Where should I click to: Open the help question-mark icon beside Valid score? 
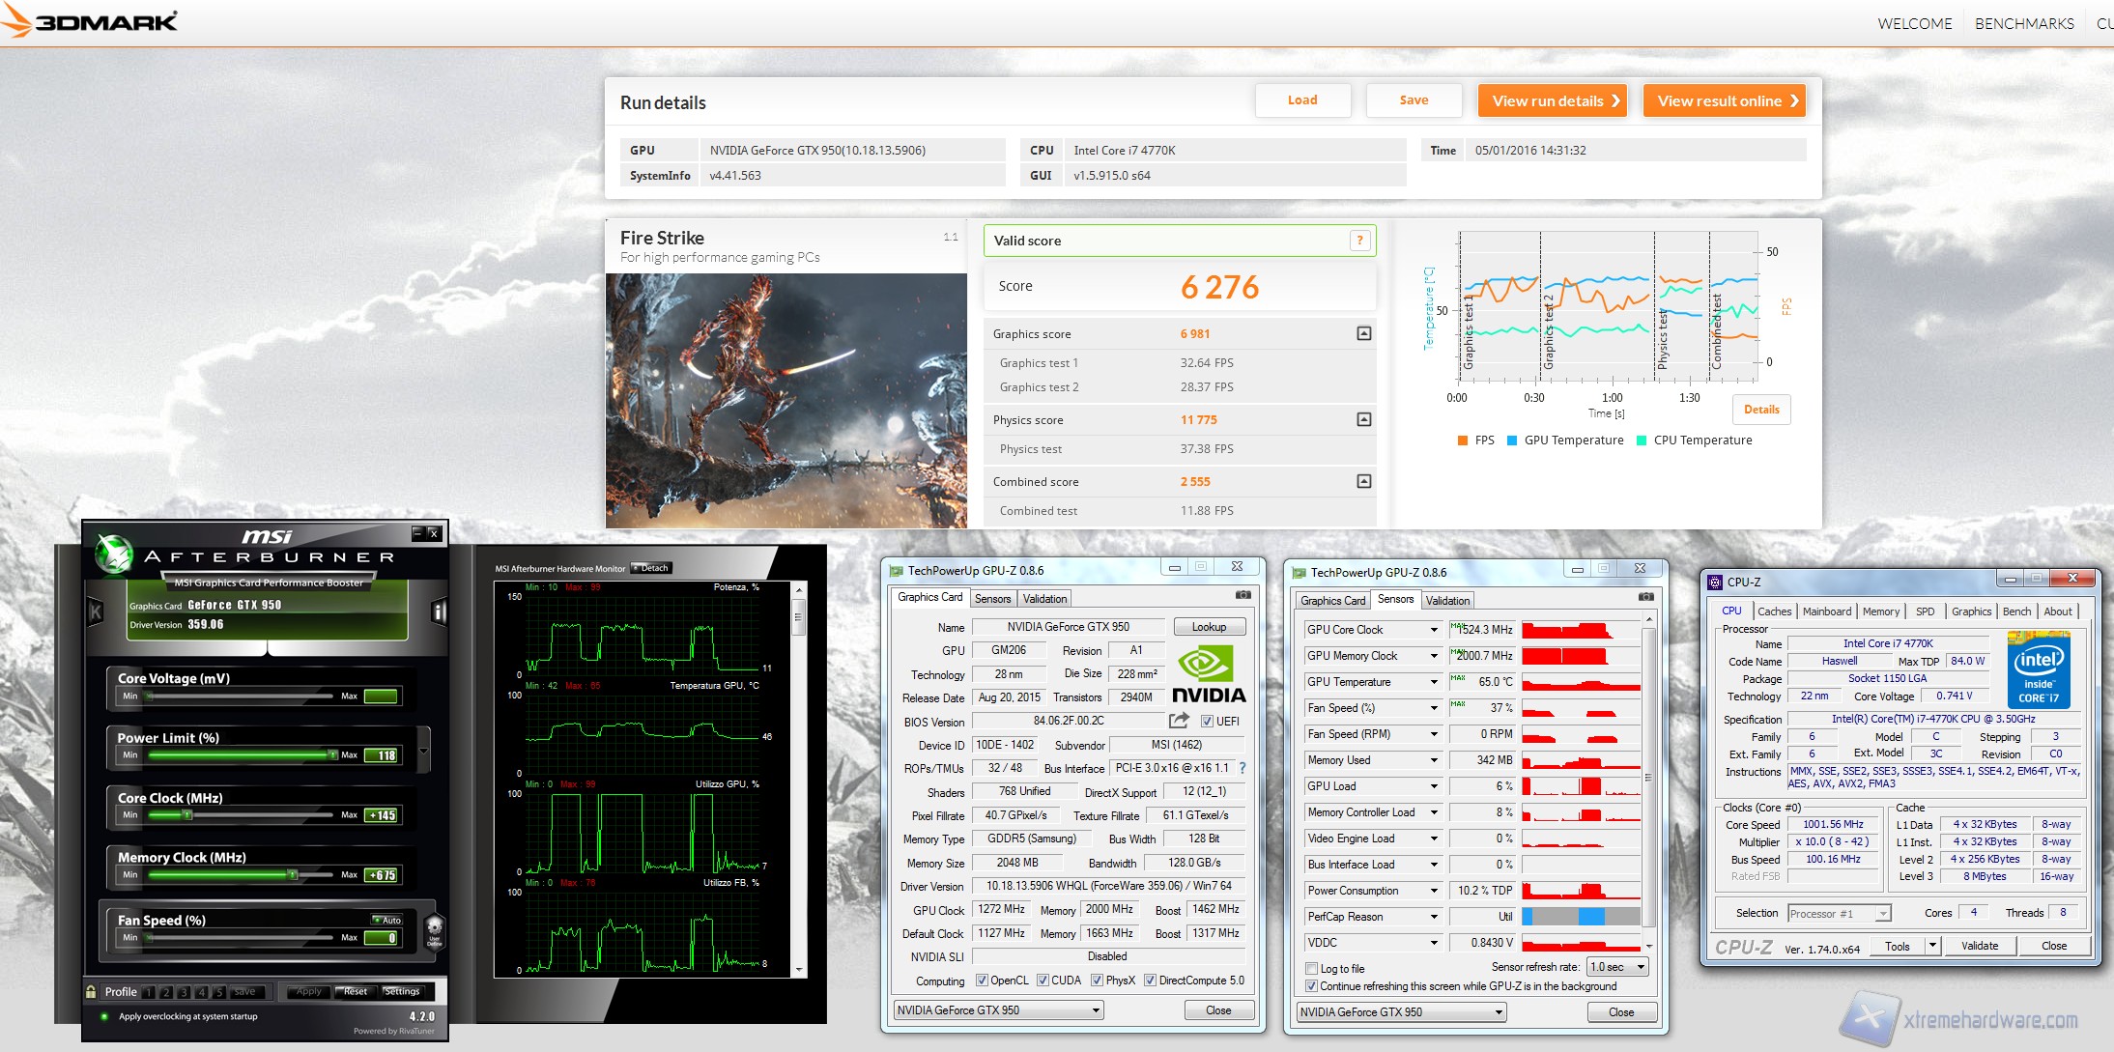click(x=1360, y=241)
